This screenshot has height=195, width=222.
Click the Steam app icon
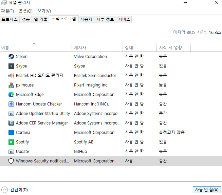[x=11, y=57]
